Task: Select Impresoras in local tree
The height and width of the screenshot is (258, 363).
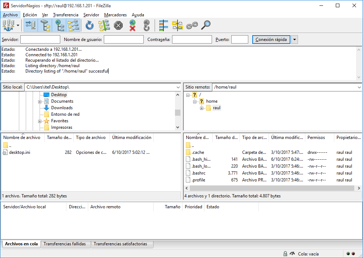Action: click(62, 127)
